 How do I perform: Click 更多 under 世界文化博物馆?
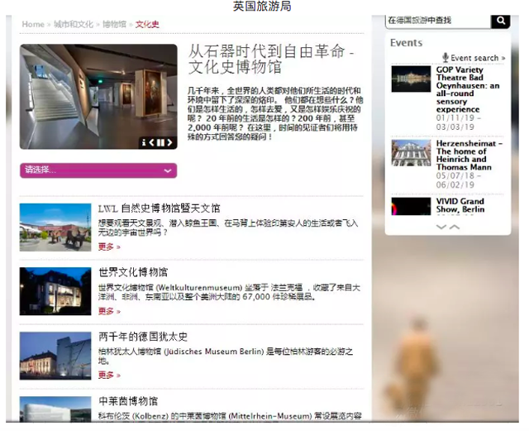109,311
